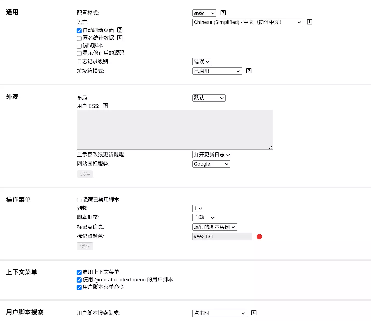Enable the 调试脚本 checkbox
The height and width of the screenshot is (321, 371).
79,46
